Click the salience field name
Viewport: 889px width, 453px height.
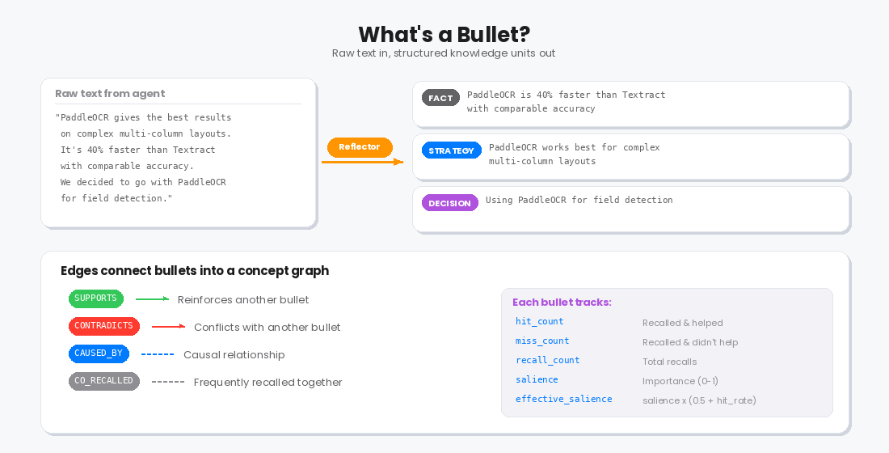(x=537, y=379)
